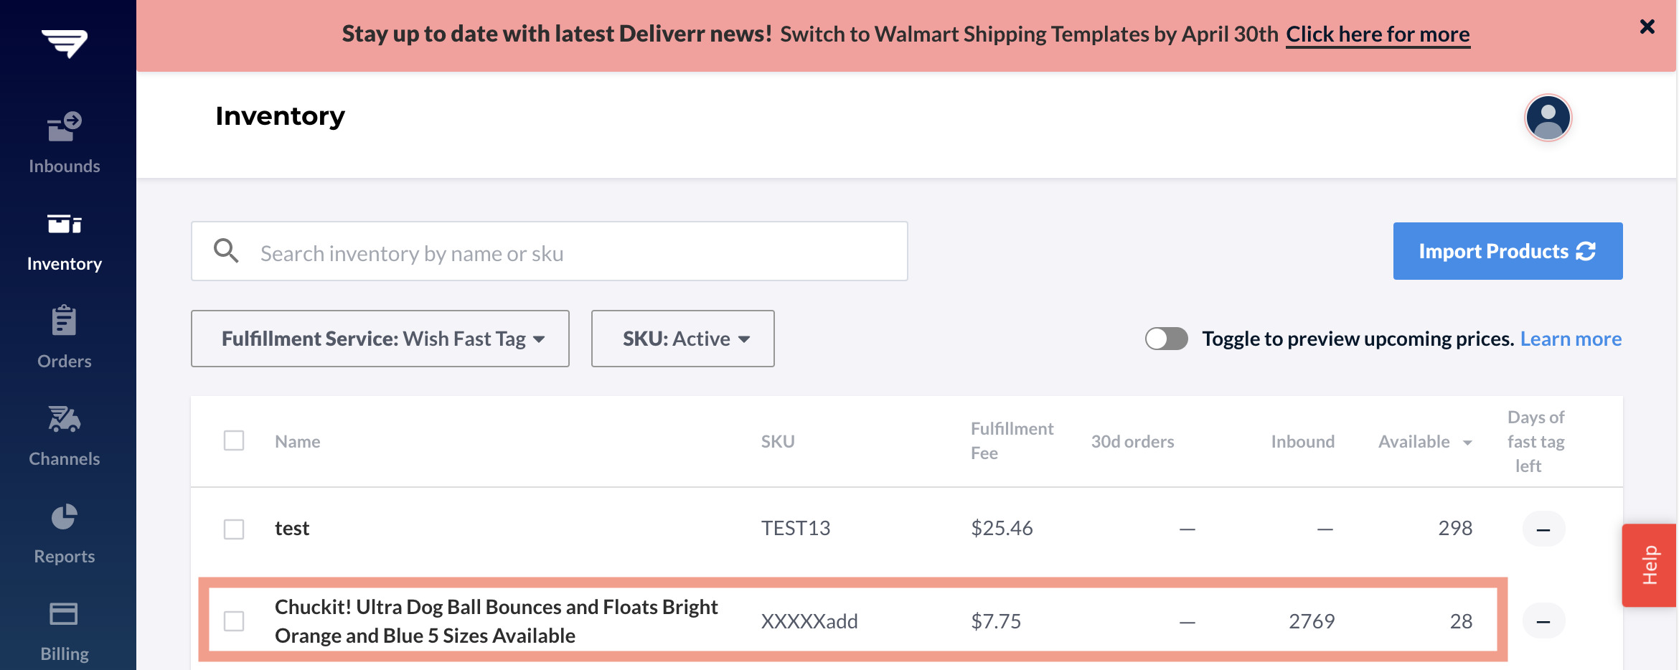Open the SKU: Active filter dropdown
The height and width of the screenshot is (670, 1679).
point(683,339)
